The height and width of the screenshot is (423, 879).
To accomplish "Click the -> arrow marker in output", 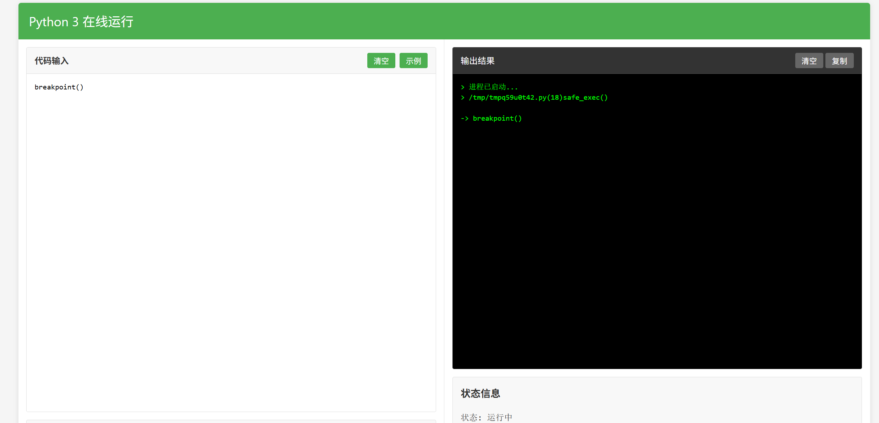I will pyautogui.click(x=465, y=119).
